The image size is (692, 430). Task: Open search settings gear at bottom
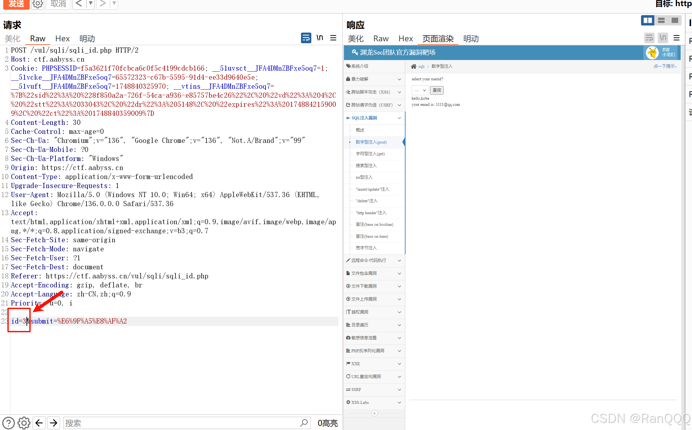[24, 423]
